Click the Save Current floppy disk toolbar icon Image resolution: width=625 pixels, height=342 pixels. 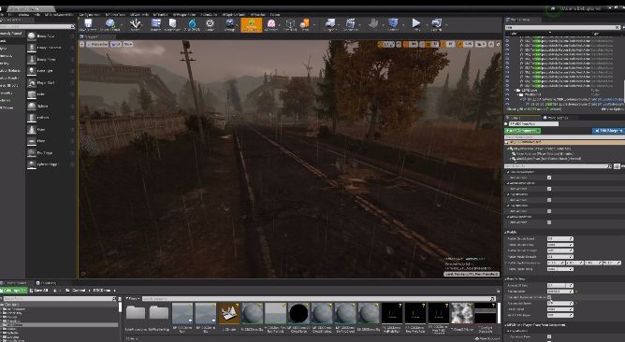pos(88,24)
